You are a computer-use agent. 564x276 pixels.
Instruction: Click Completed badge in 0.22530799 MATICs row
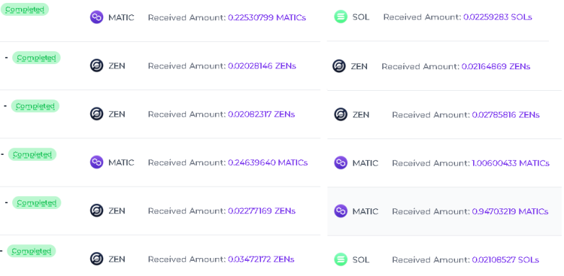tap(25, 9)
